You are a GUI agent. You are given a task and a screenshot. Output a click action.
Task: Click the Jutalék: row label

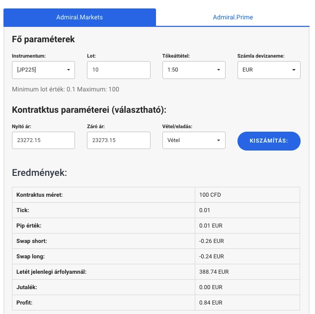(x=26, y=287)
